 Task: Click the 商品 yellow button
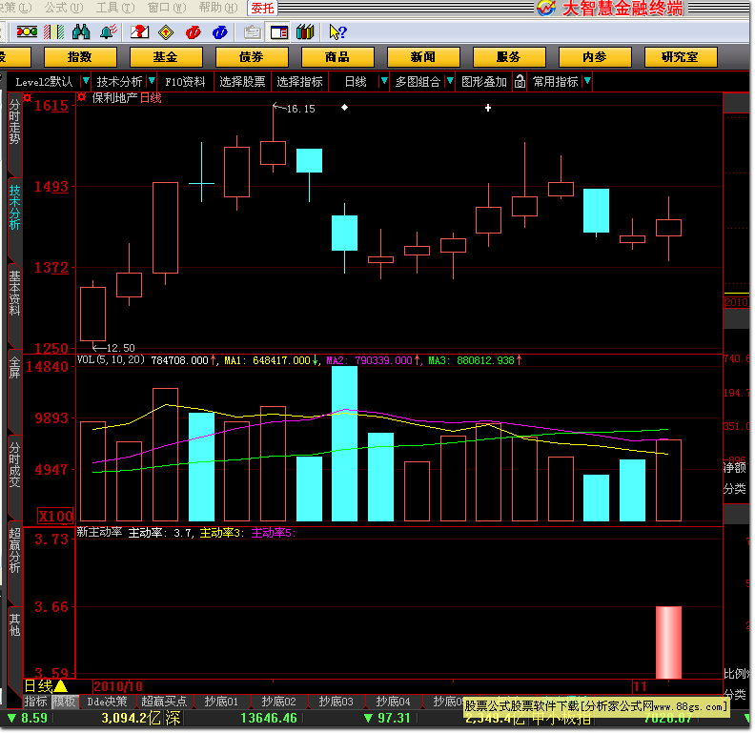(x=337, y=57)
